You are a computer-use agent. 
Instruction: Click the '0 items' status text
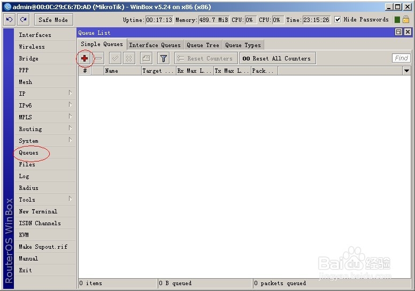tap(91, 283)
